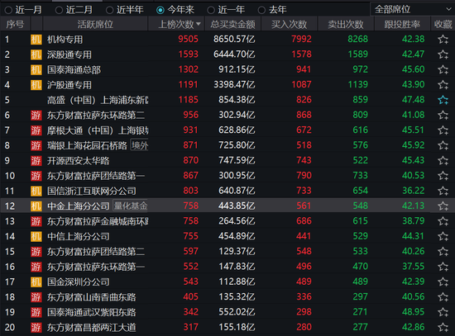
Task: Open 开源西安太华路 seat name
Action: click(x=79, y=160)
